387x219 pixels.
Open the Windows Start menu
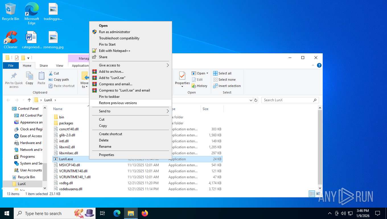[7, 213]
